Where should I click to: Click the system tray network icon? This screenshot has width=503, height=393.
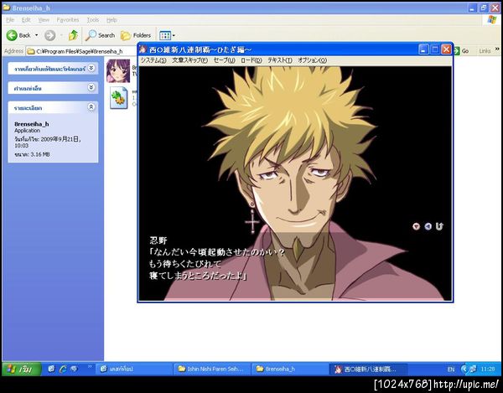(472, 370)
